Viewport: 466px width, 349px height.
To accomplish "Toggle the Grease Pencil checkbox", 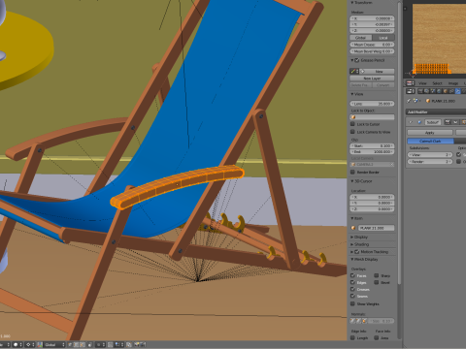I will pos(357,60).
